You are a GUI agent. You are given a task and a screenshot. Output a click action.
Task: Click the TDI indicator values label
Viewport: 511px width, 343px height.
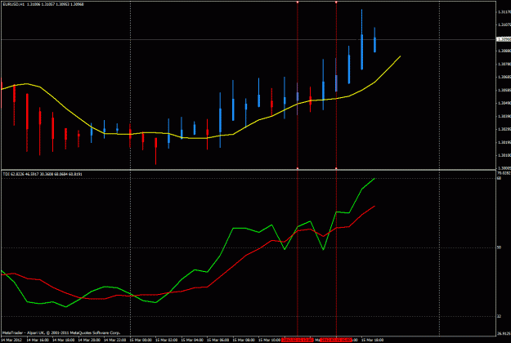(43, 174)
